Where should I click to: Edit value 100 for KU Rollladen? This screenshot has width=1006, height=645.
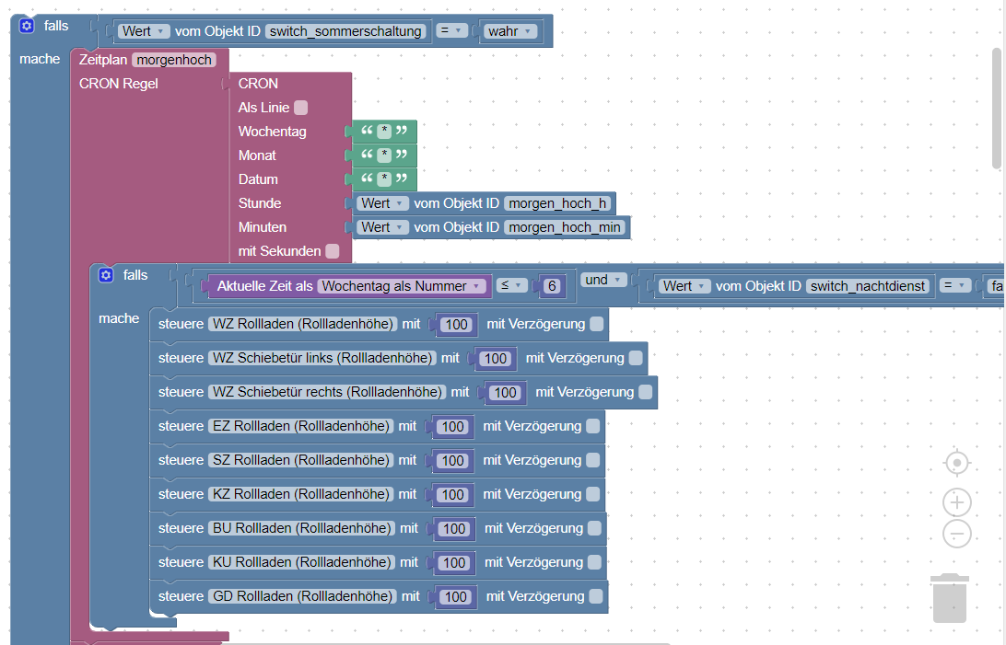click(x=454, y=562)
